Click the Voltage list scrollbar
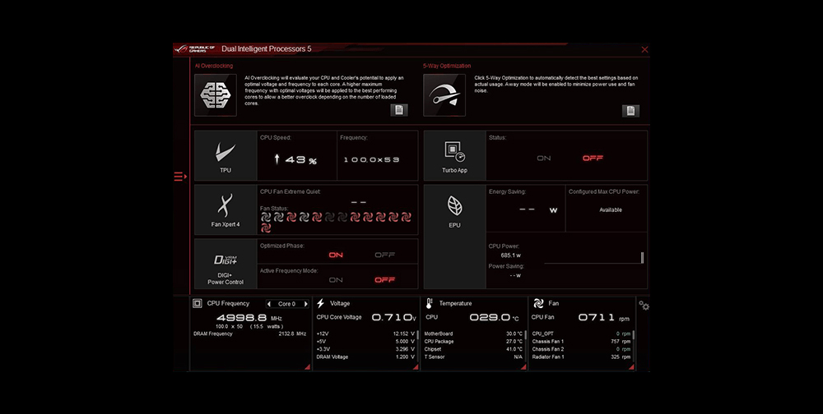823x414 pixels. pos(416,335)
